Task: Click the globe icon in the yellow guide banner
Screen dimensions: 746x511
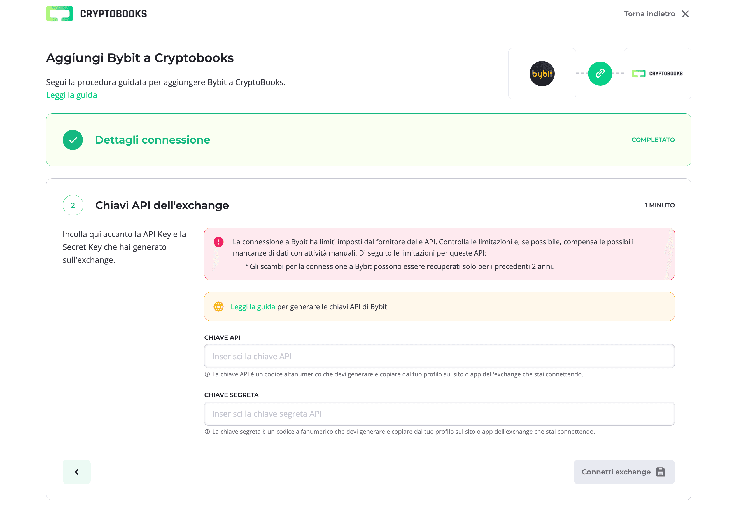Action: (219, 306)
